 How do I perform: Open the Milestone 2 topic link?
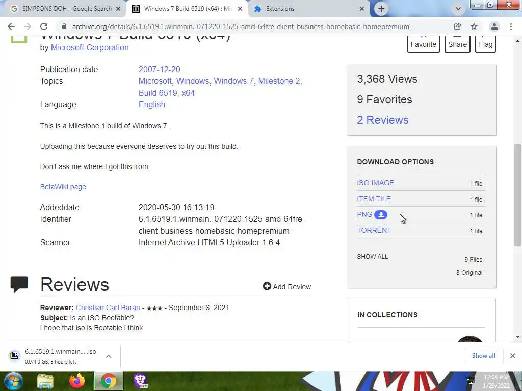click(x=279, y=81)
